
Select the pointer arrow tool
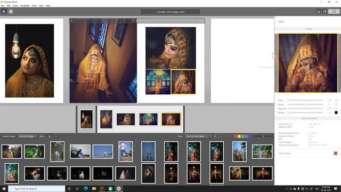pos(4,11)
